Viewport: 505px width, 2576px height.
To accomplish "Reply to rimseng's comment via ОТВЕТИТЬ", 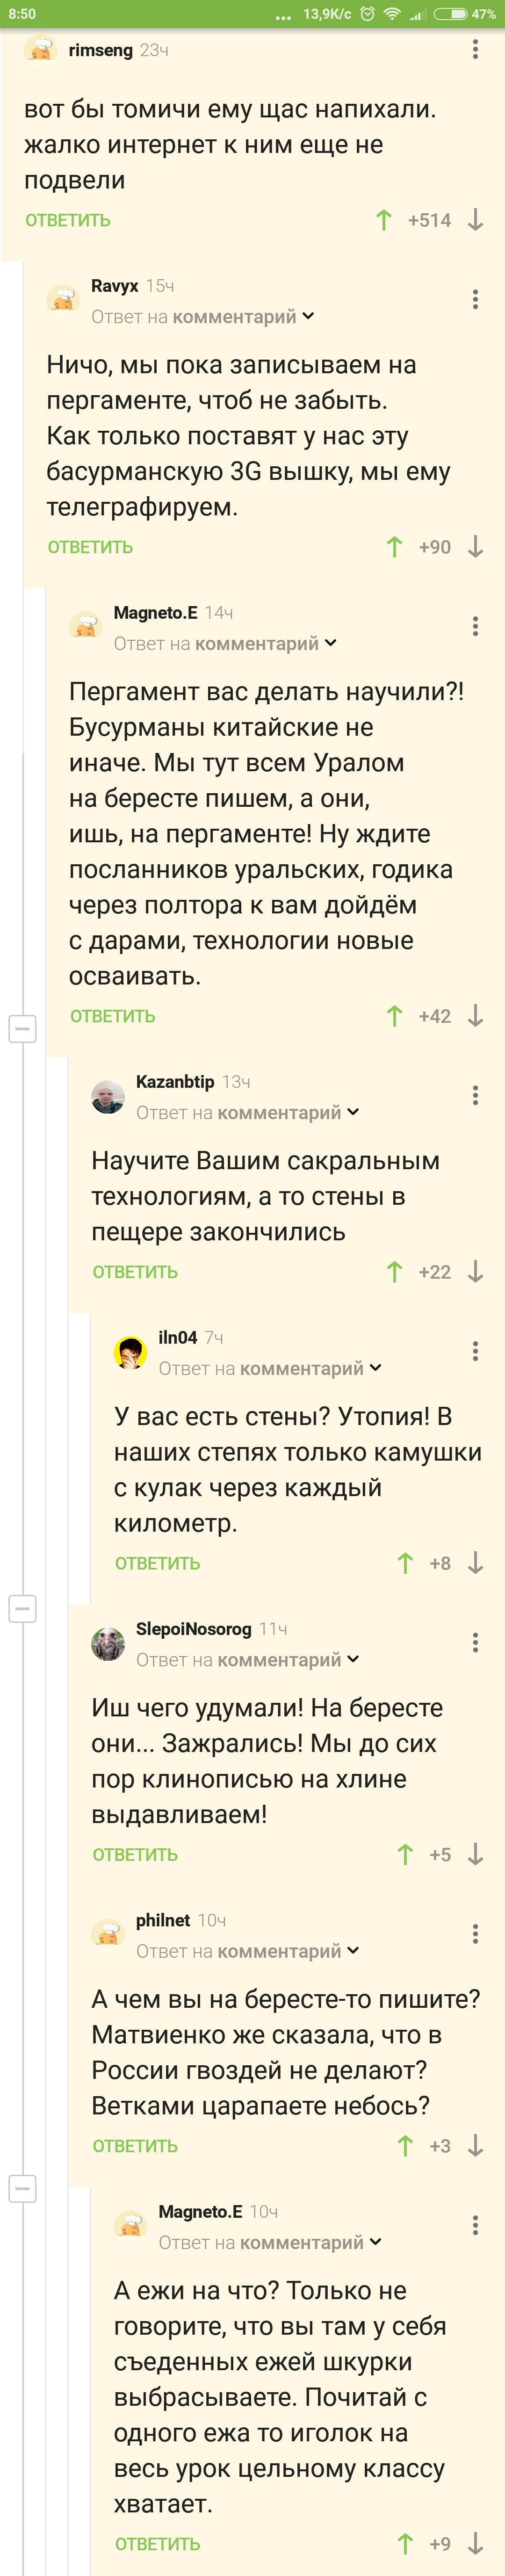I will click(x=68, y=220).
